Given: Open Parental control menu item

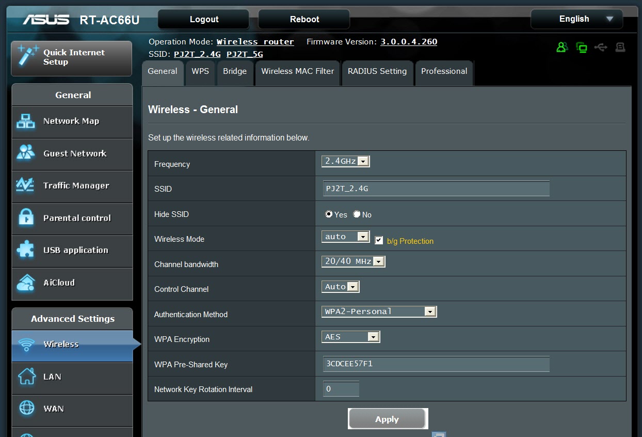Looking at the screenshot, I should coord(72,218).
